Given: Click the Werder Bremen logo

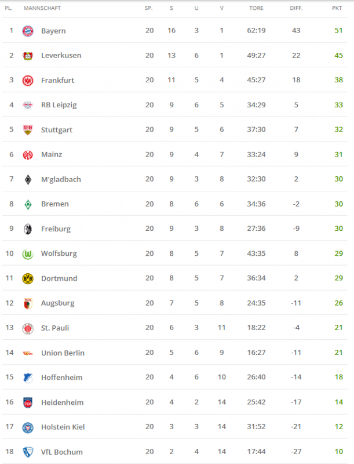Looking at the screenshot, I should coord(28,204).
